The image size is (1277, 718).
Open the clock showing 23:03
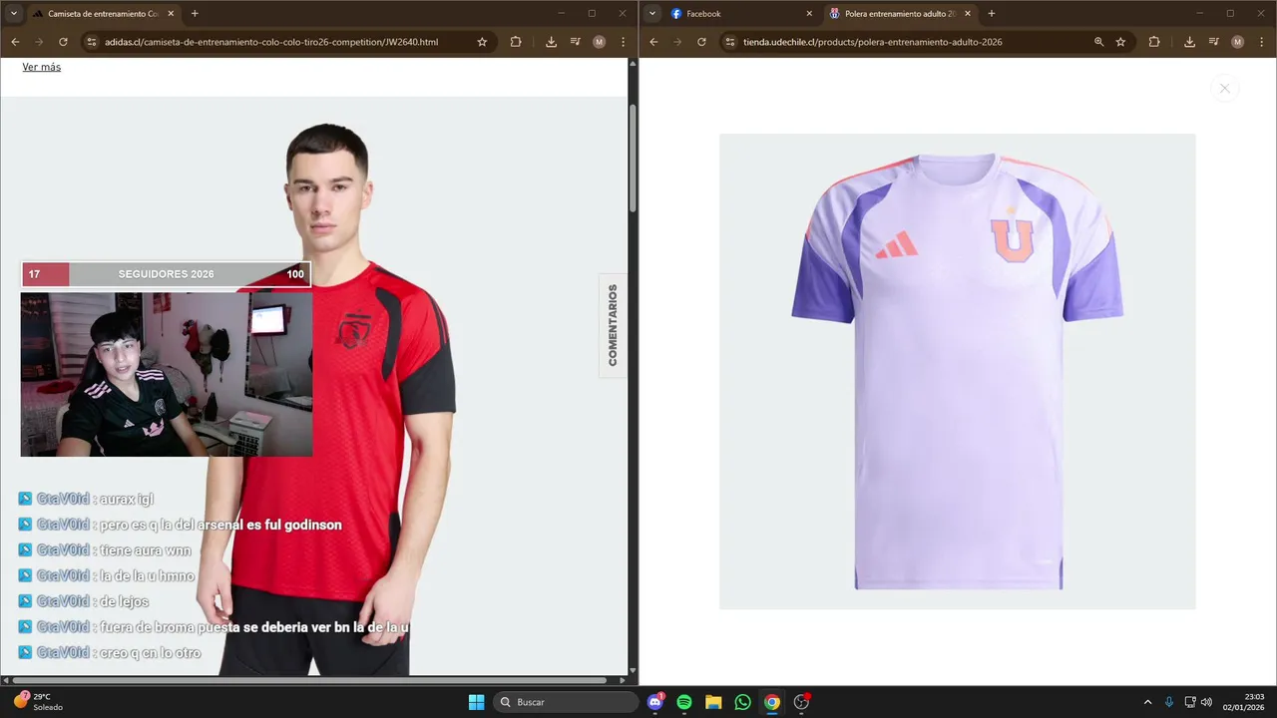[1245, 702]
